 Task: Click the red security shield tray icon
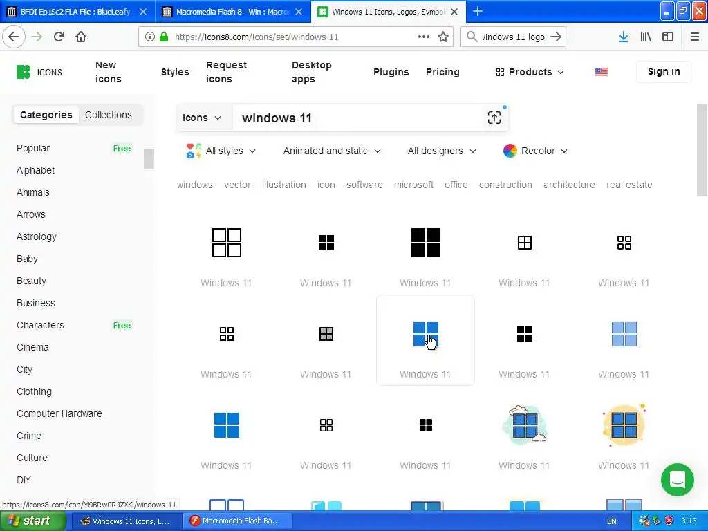pyautogui.click(x=669, y=521)
